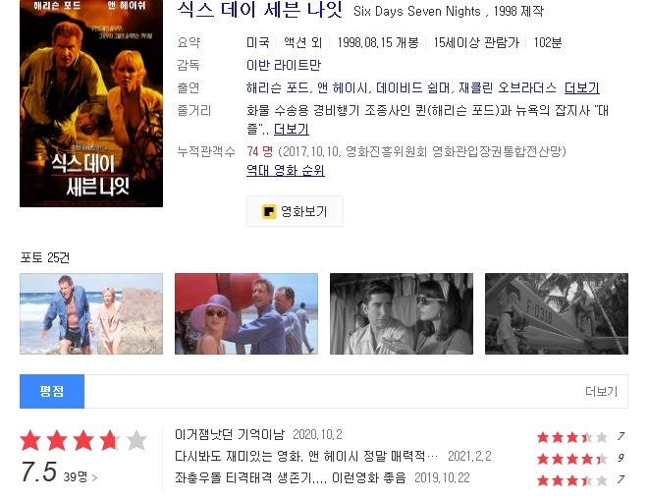
Task: Open the review 이거잼났던 기억이남
Action: pos(230,434)
